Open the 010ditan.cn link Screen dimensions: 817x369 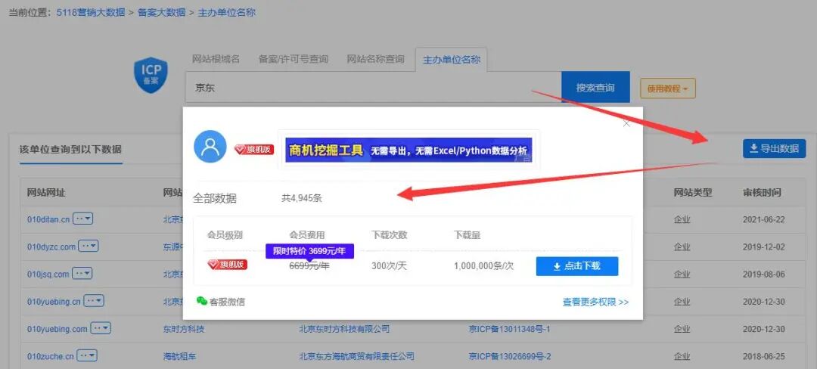tap(48, 219)
